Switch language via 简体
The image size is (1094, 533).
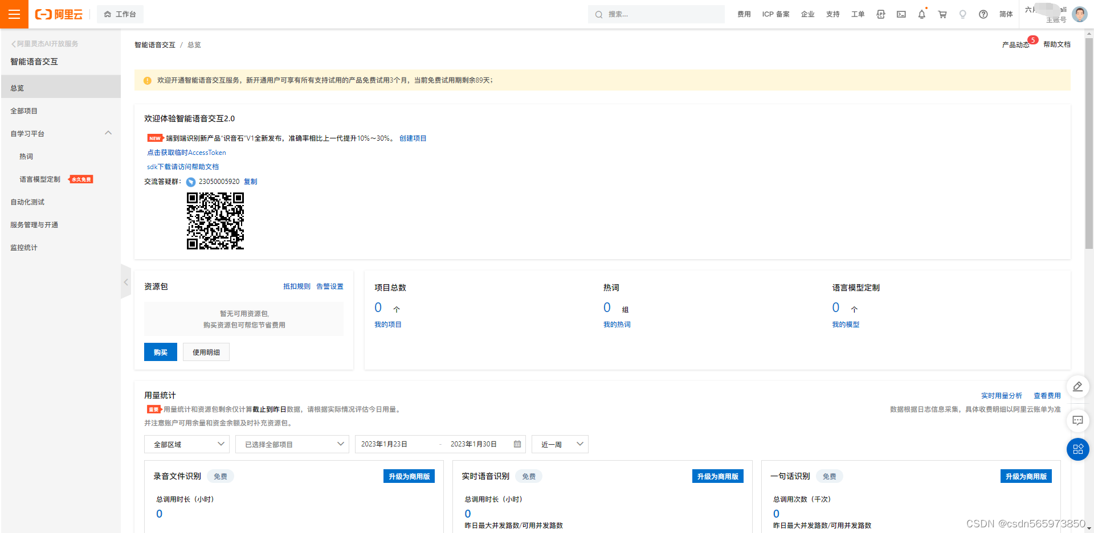coord(1006,14)
